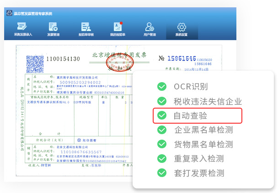Click the 票总管发票管理专家系统 window title

click(33, 14)
